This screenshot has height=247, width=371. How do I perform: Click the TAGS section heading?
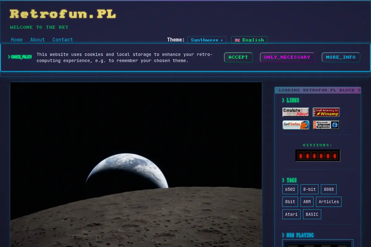coord(289,180)
